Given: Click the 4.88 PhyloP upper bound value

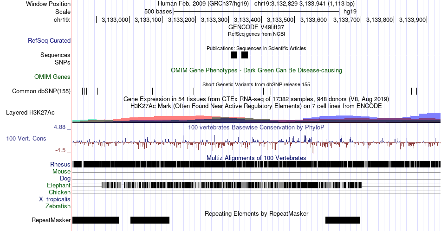Looking at the screenshot, I should click(x=59, y=127).
